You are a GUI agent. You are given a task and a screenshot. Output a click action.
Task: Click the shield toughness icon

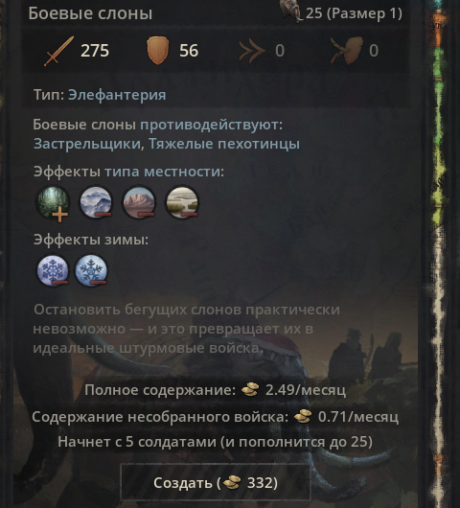(158, 51)
